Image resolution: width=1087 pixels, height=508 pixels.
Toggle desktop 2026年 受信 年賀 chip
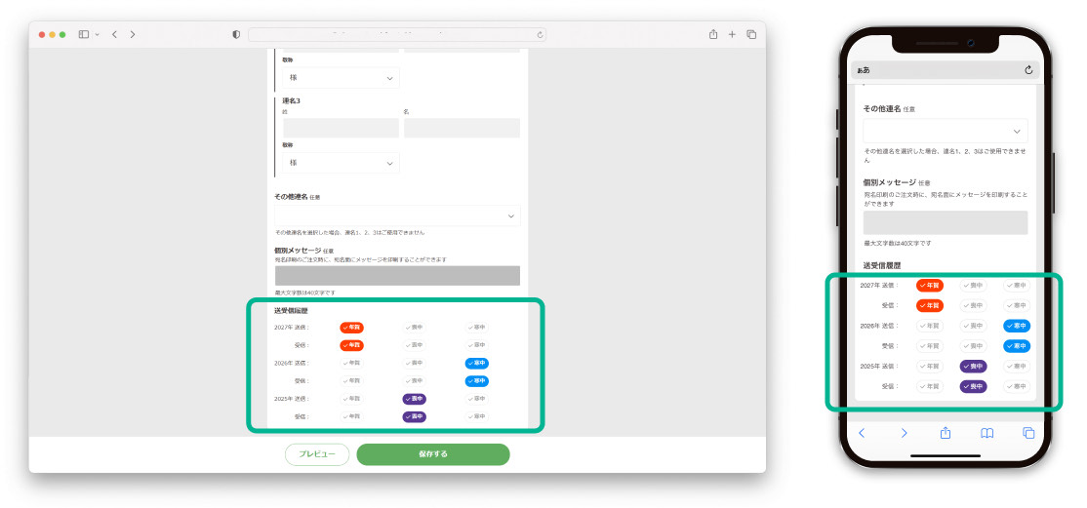[x=351, y=381]
